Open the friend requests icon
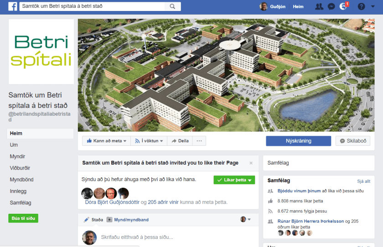The width and height of the screenshot is (383, 247). [x=319, y=6]
